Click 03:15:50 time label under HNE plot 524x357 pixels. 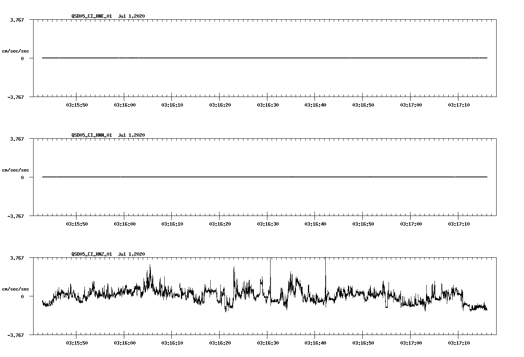(77, 105)
